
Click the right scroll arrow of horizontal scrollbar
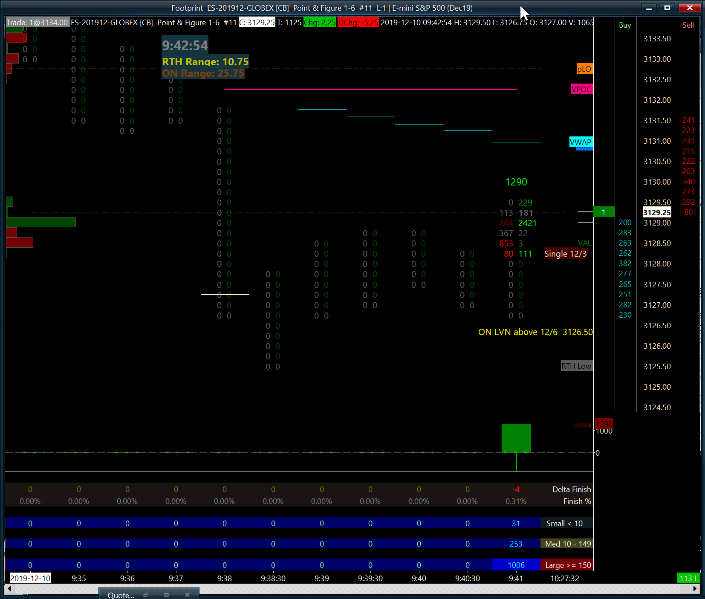[x=695, y=589]
